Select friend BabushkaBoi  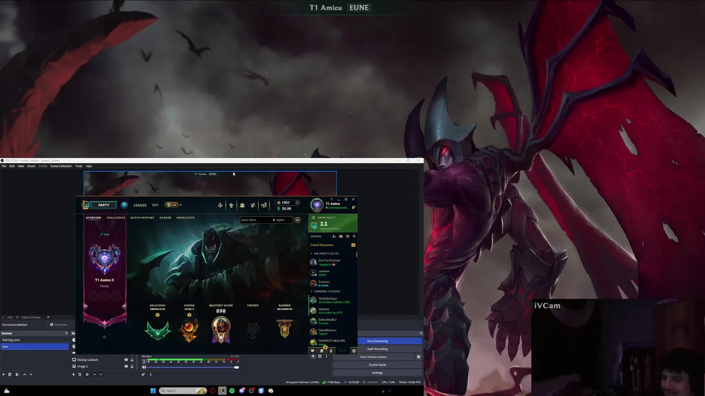click(x=333, y=321)
